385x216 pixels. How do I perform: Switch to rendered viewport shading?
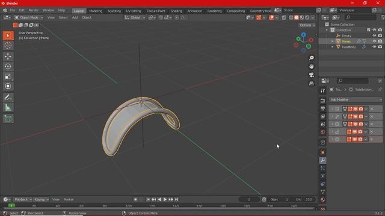tap(307, 17)
